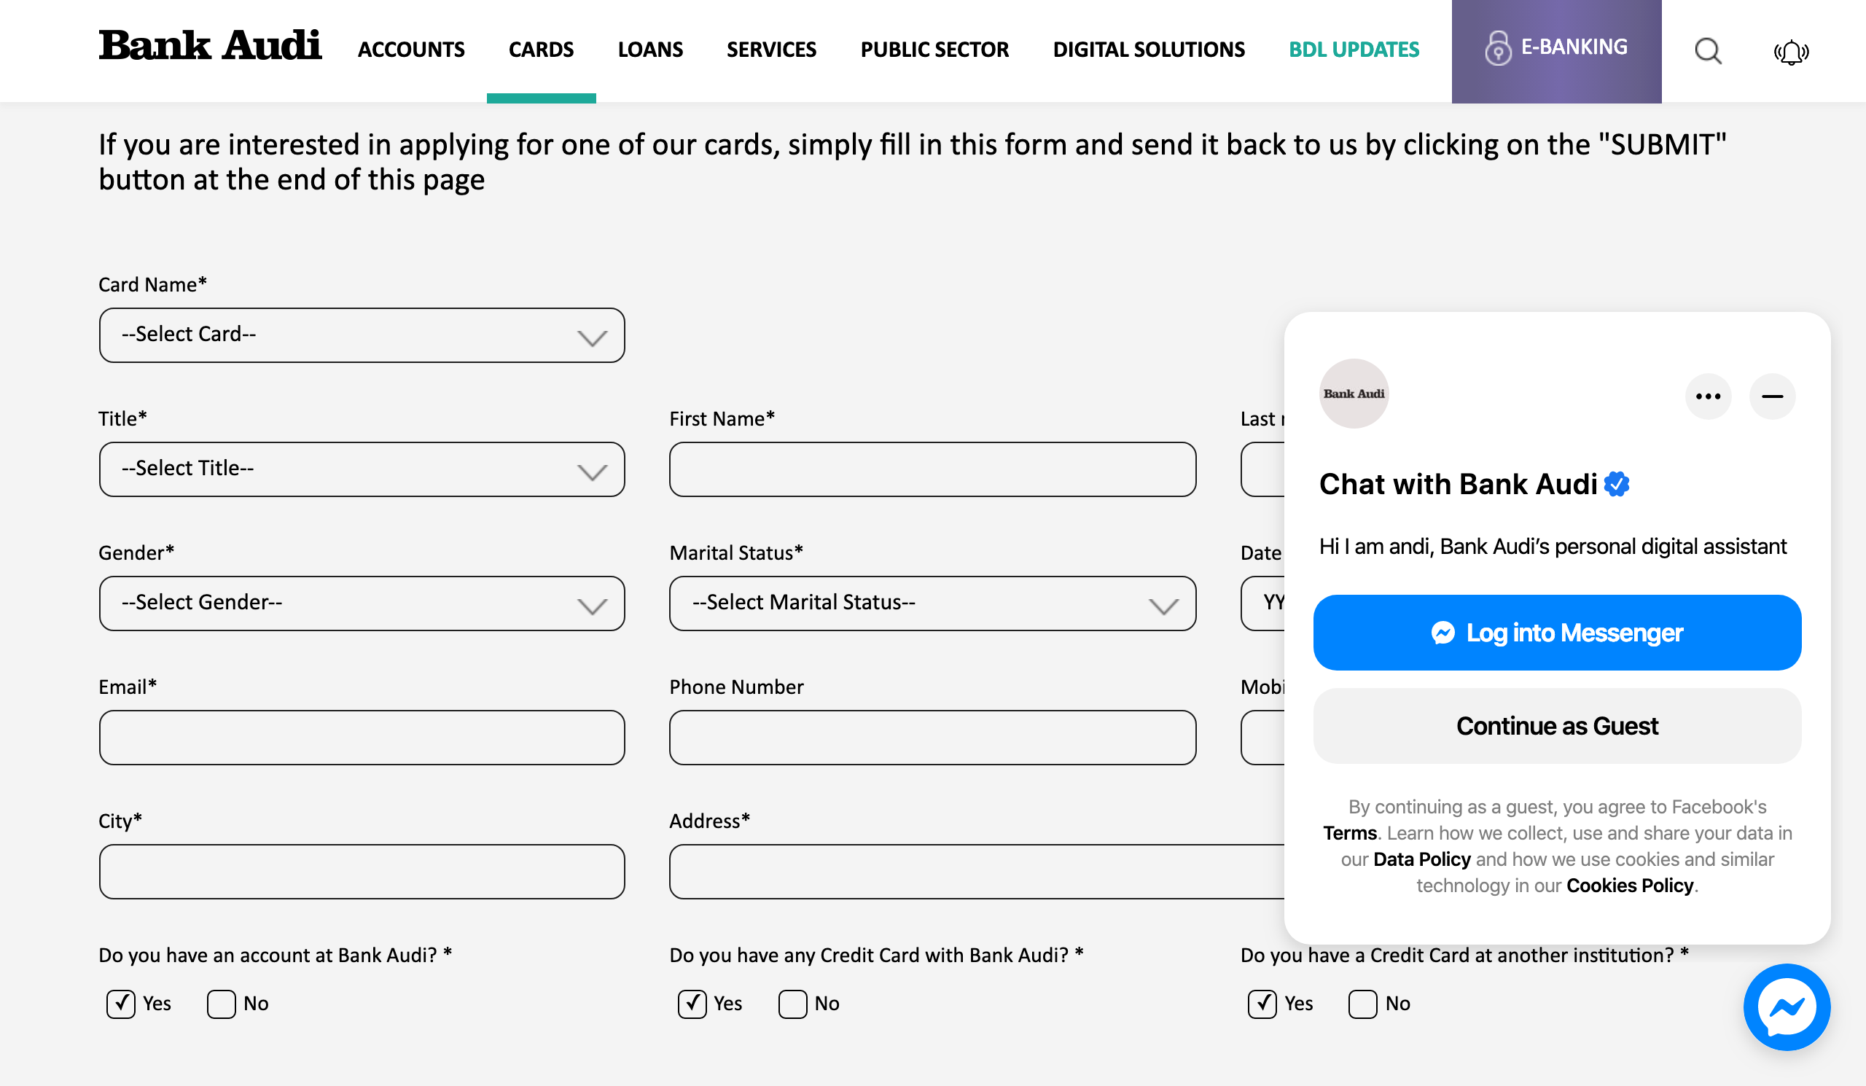
Task: Open Facebook's Terms link
Action: click(x=1349, y=833)
